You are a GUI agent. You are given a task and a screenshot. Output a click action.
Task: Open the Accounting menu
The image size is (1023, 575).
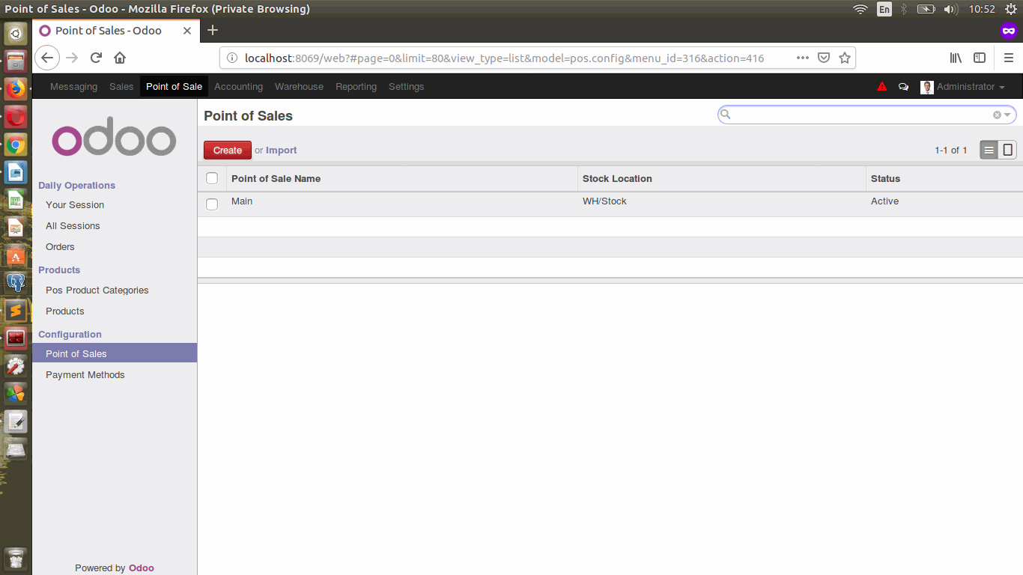238,87
